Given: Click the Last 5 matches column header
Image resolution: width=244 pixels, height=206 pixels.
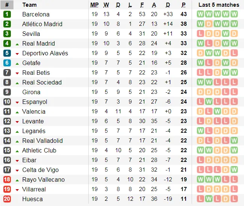Looking at the screenshot, I should 219,5.
